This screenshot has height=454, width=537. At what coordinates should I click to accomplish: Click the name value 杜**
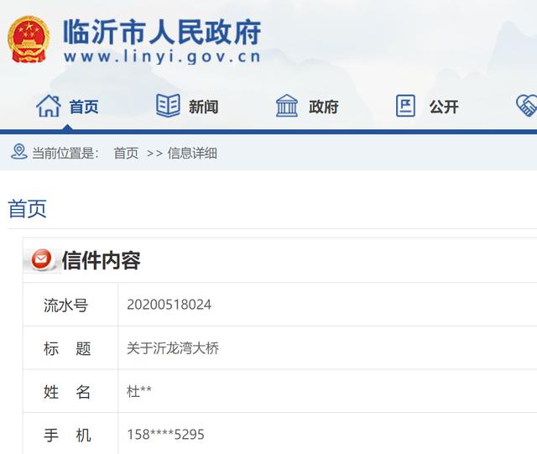pyautogui.click(x=139, y=391)
